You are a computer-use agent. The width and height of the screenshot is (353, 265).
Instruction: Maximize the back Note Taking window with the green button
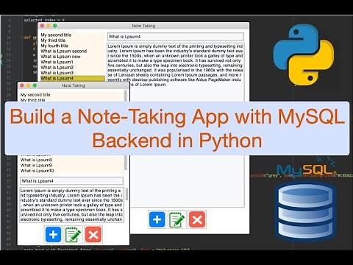click(55, 26)
